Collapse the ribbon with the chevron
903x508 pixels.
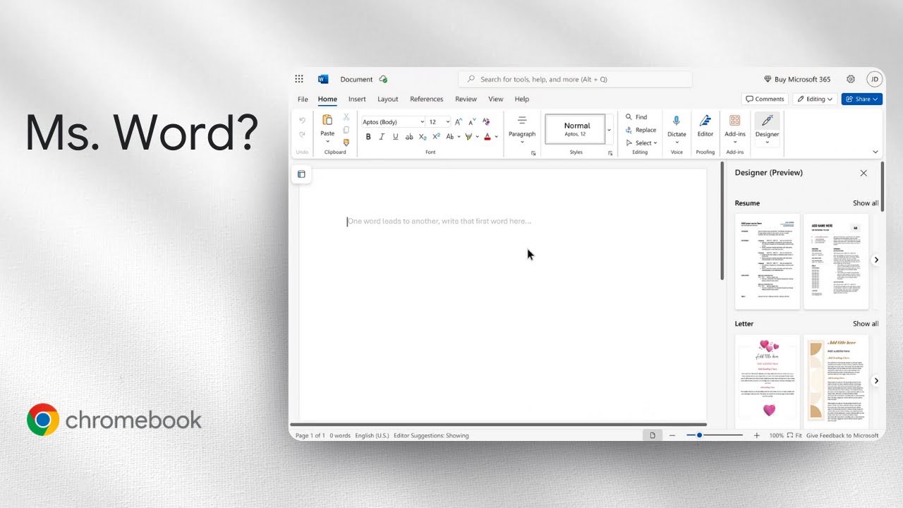875,152
